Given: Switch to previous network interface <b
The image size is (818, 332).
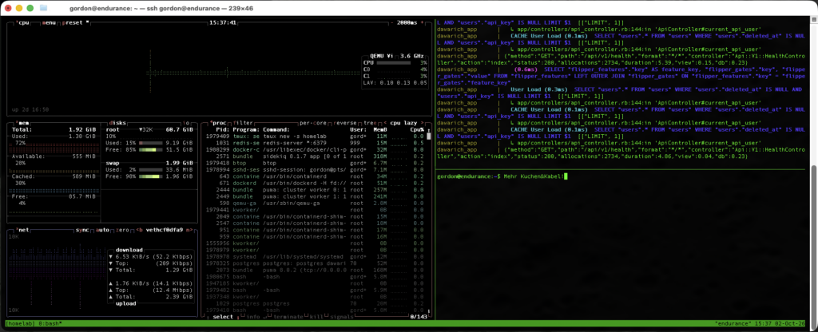Looking at the screenshot, I should click(140, 230).
